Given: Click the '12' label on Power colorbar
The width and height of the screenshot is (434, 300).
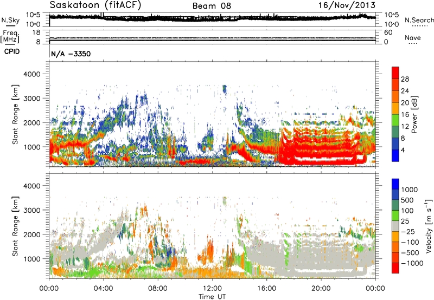Looking at the screenshot, I should pyautogui.click(x=405, y=127).
